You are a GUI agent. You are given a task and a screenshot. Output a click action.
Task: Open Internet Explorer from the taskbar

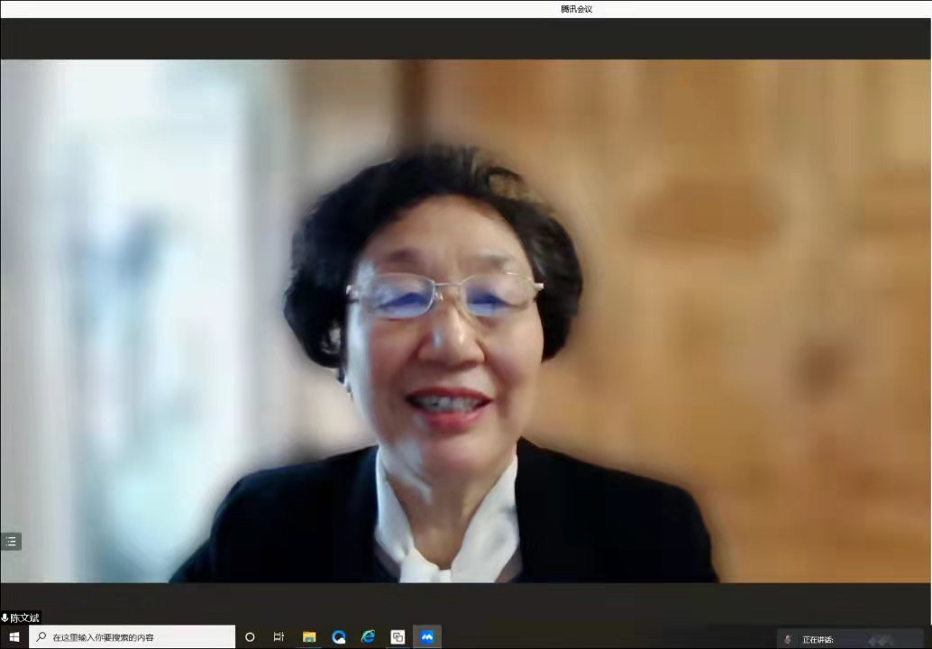[x=368, y=637]
